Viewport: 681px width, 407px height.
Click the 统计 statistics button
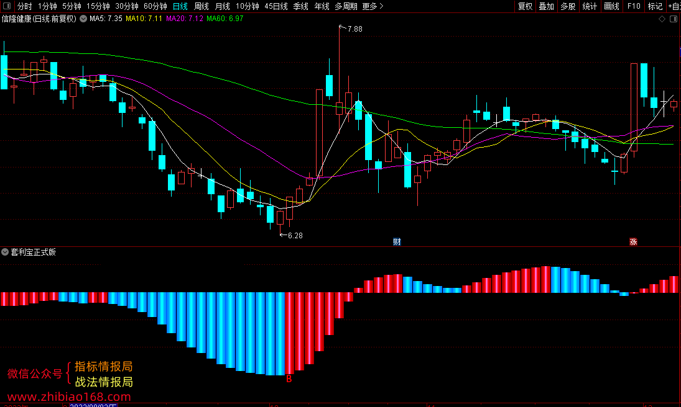(x=590, y=6)
